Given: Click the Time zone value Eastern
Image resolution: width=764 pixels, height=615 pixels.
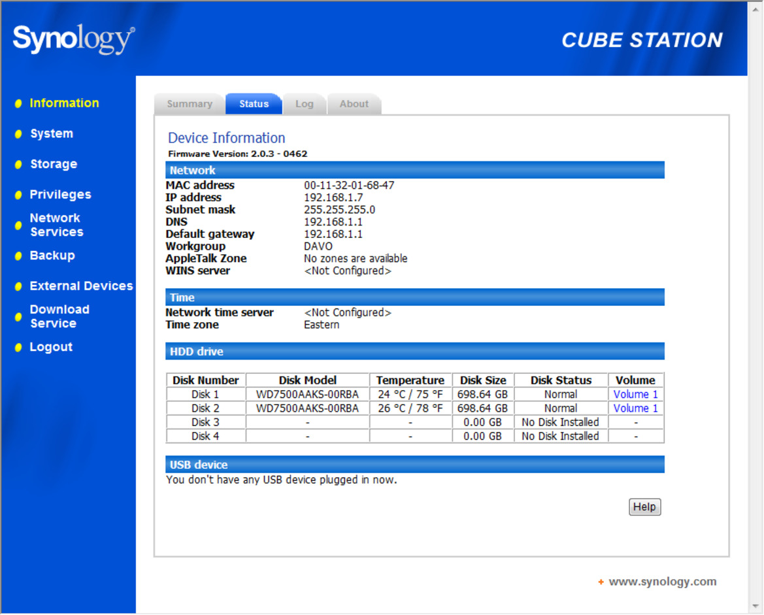Looking at the screenshot, I should 322,325.
